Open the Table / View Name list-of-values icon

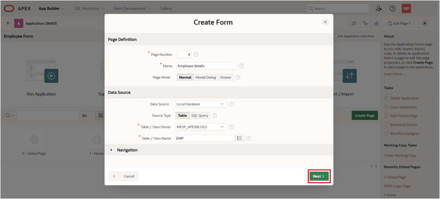point(240,138)
